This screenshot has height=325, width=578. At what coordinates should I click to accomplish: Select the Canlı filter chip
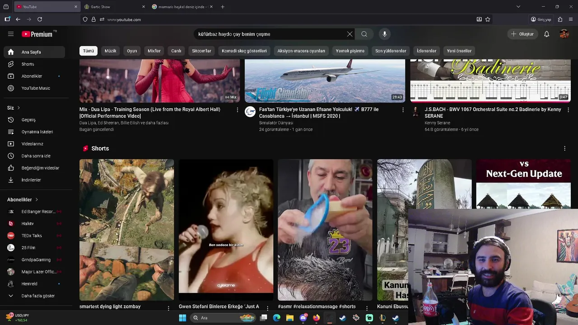176,51
